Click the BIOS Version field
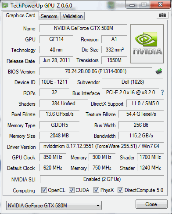This screenshot has width=172, height=214. [96, 71]
